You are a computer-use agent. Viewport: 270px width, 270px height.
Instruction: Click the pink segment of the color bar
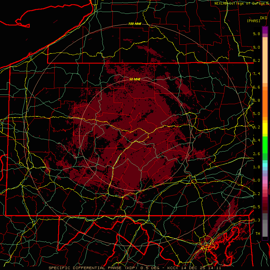pos(265,182)
